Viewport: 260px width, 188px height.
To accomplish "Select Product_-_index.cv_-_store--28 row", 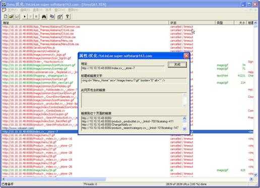I will (37, 153).
